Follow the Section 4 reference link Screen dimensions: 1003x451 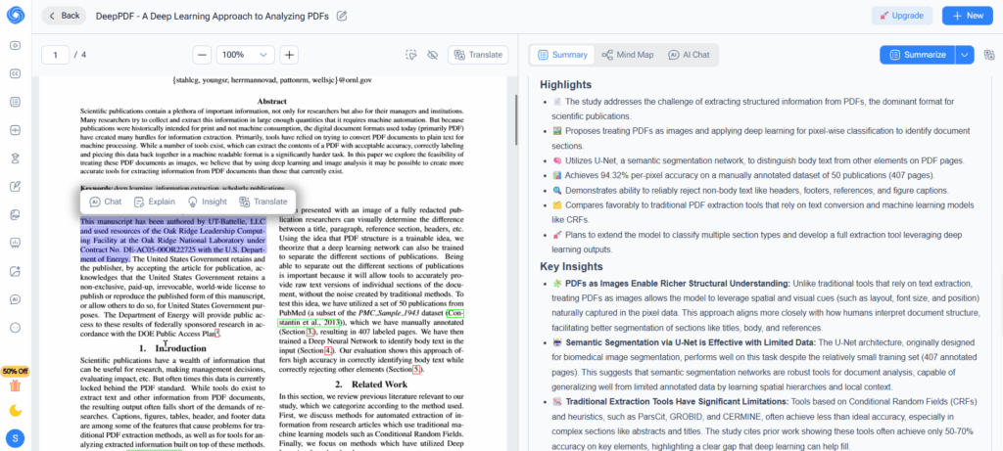[x=328, y=350]
